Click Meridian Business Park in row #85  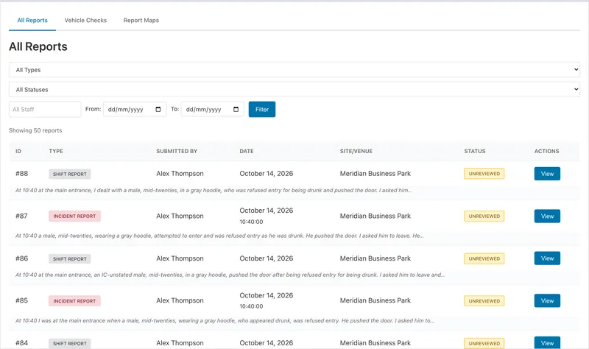pos(375,300)
